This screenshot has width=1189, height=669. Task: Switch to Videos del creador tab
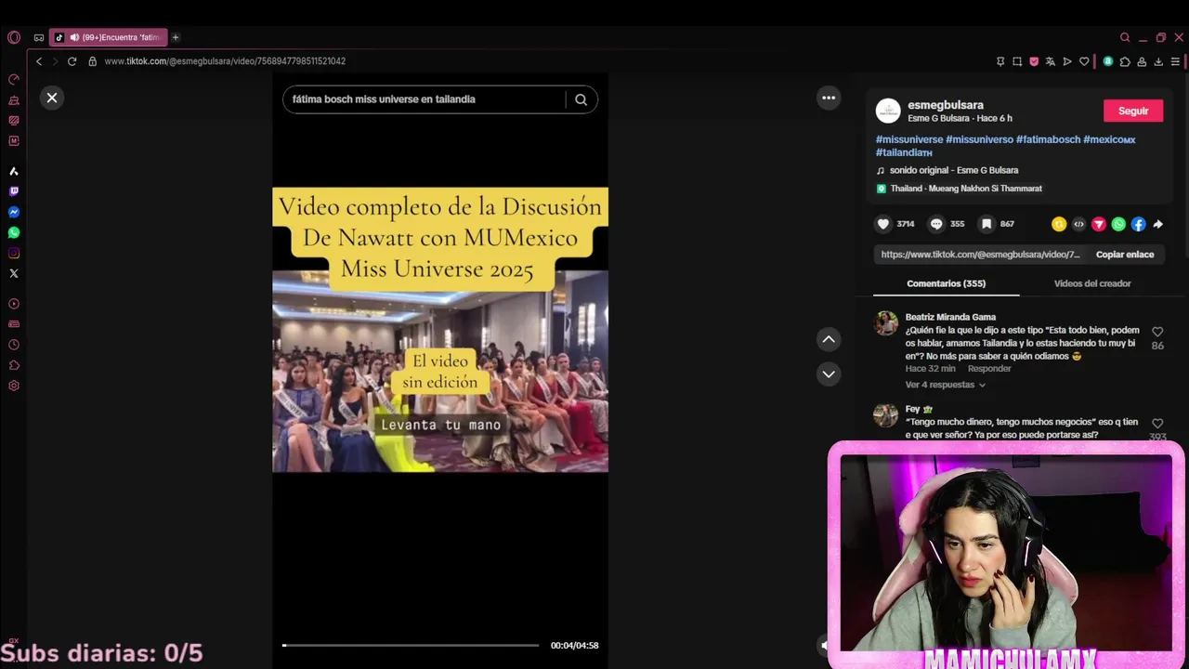[1092, 283]
